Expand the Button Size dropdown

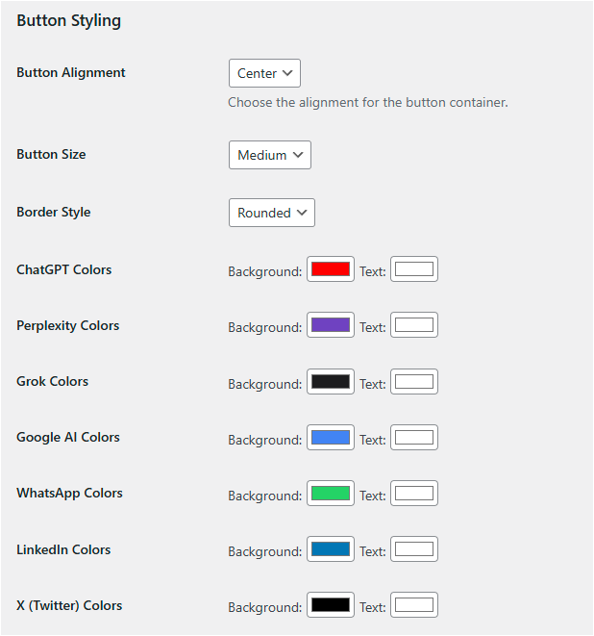[x=269, y=155]
